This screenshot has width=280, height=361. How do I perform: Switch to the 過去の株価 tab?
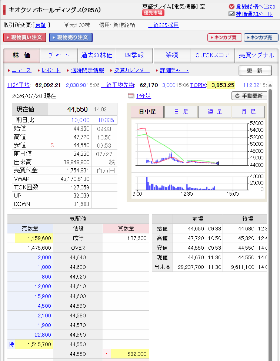pyautogui.click(x=97, y=55)
